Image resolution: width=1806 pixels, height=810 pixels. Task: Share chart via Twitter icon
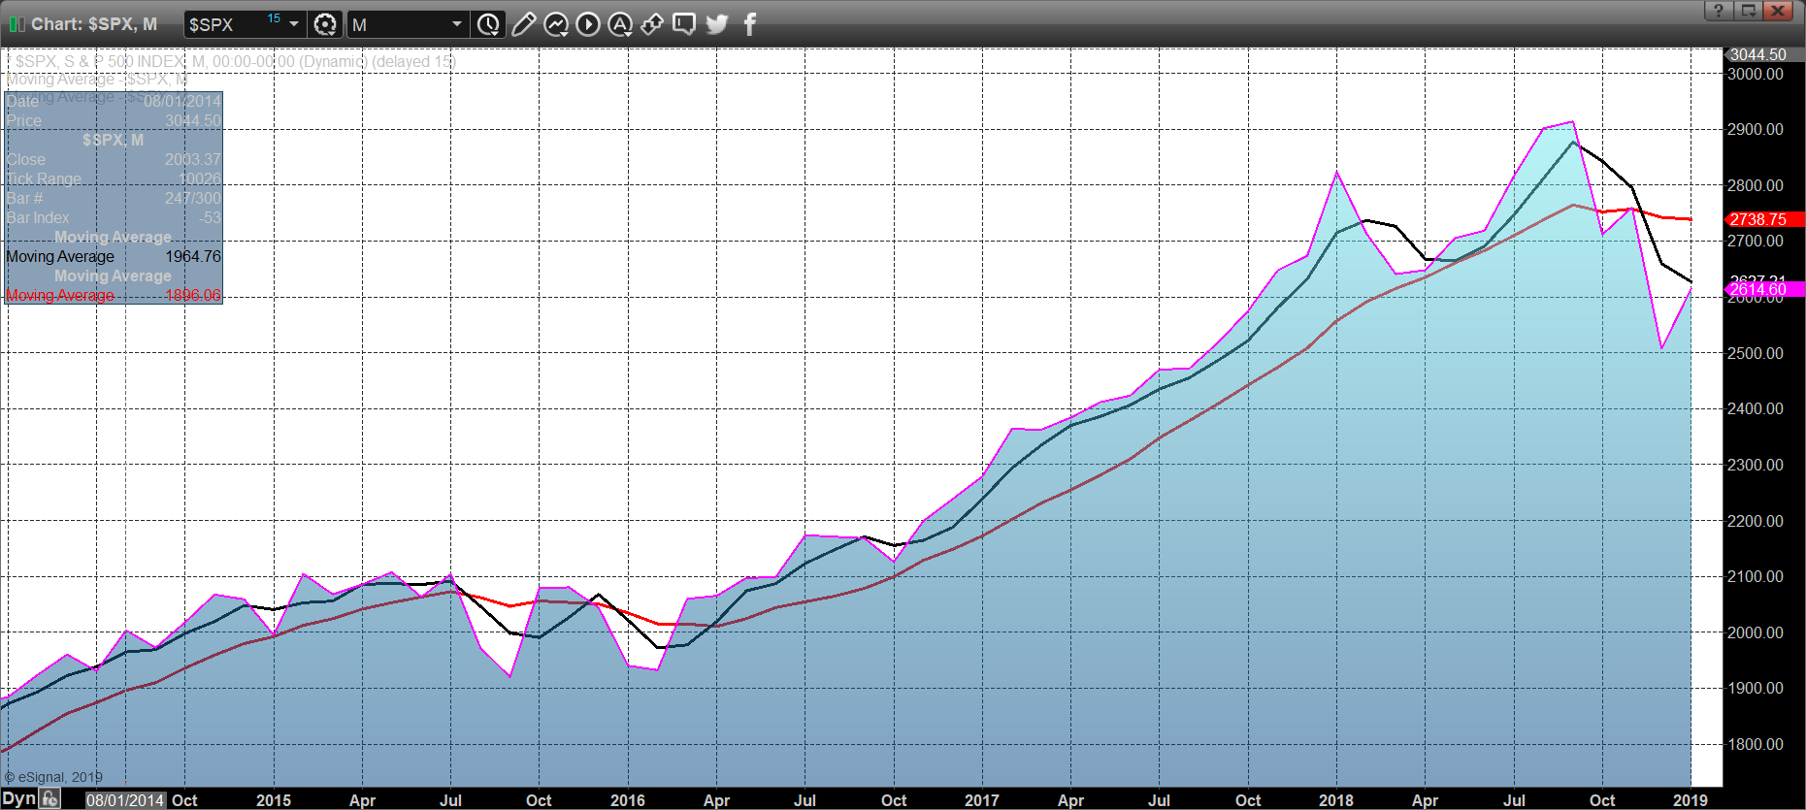[x=717, y=24]
